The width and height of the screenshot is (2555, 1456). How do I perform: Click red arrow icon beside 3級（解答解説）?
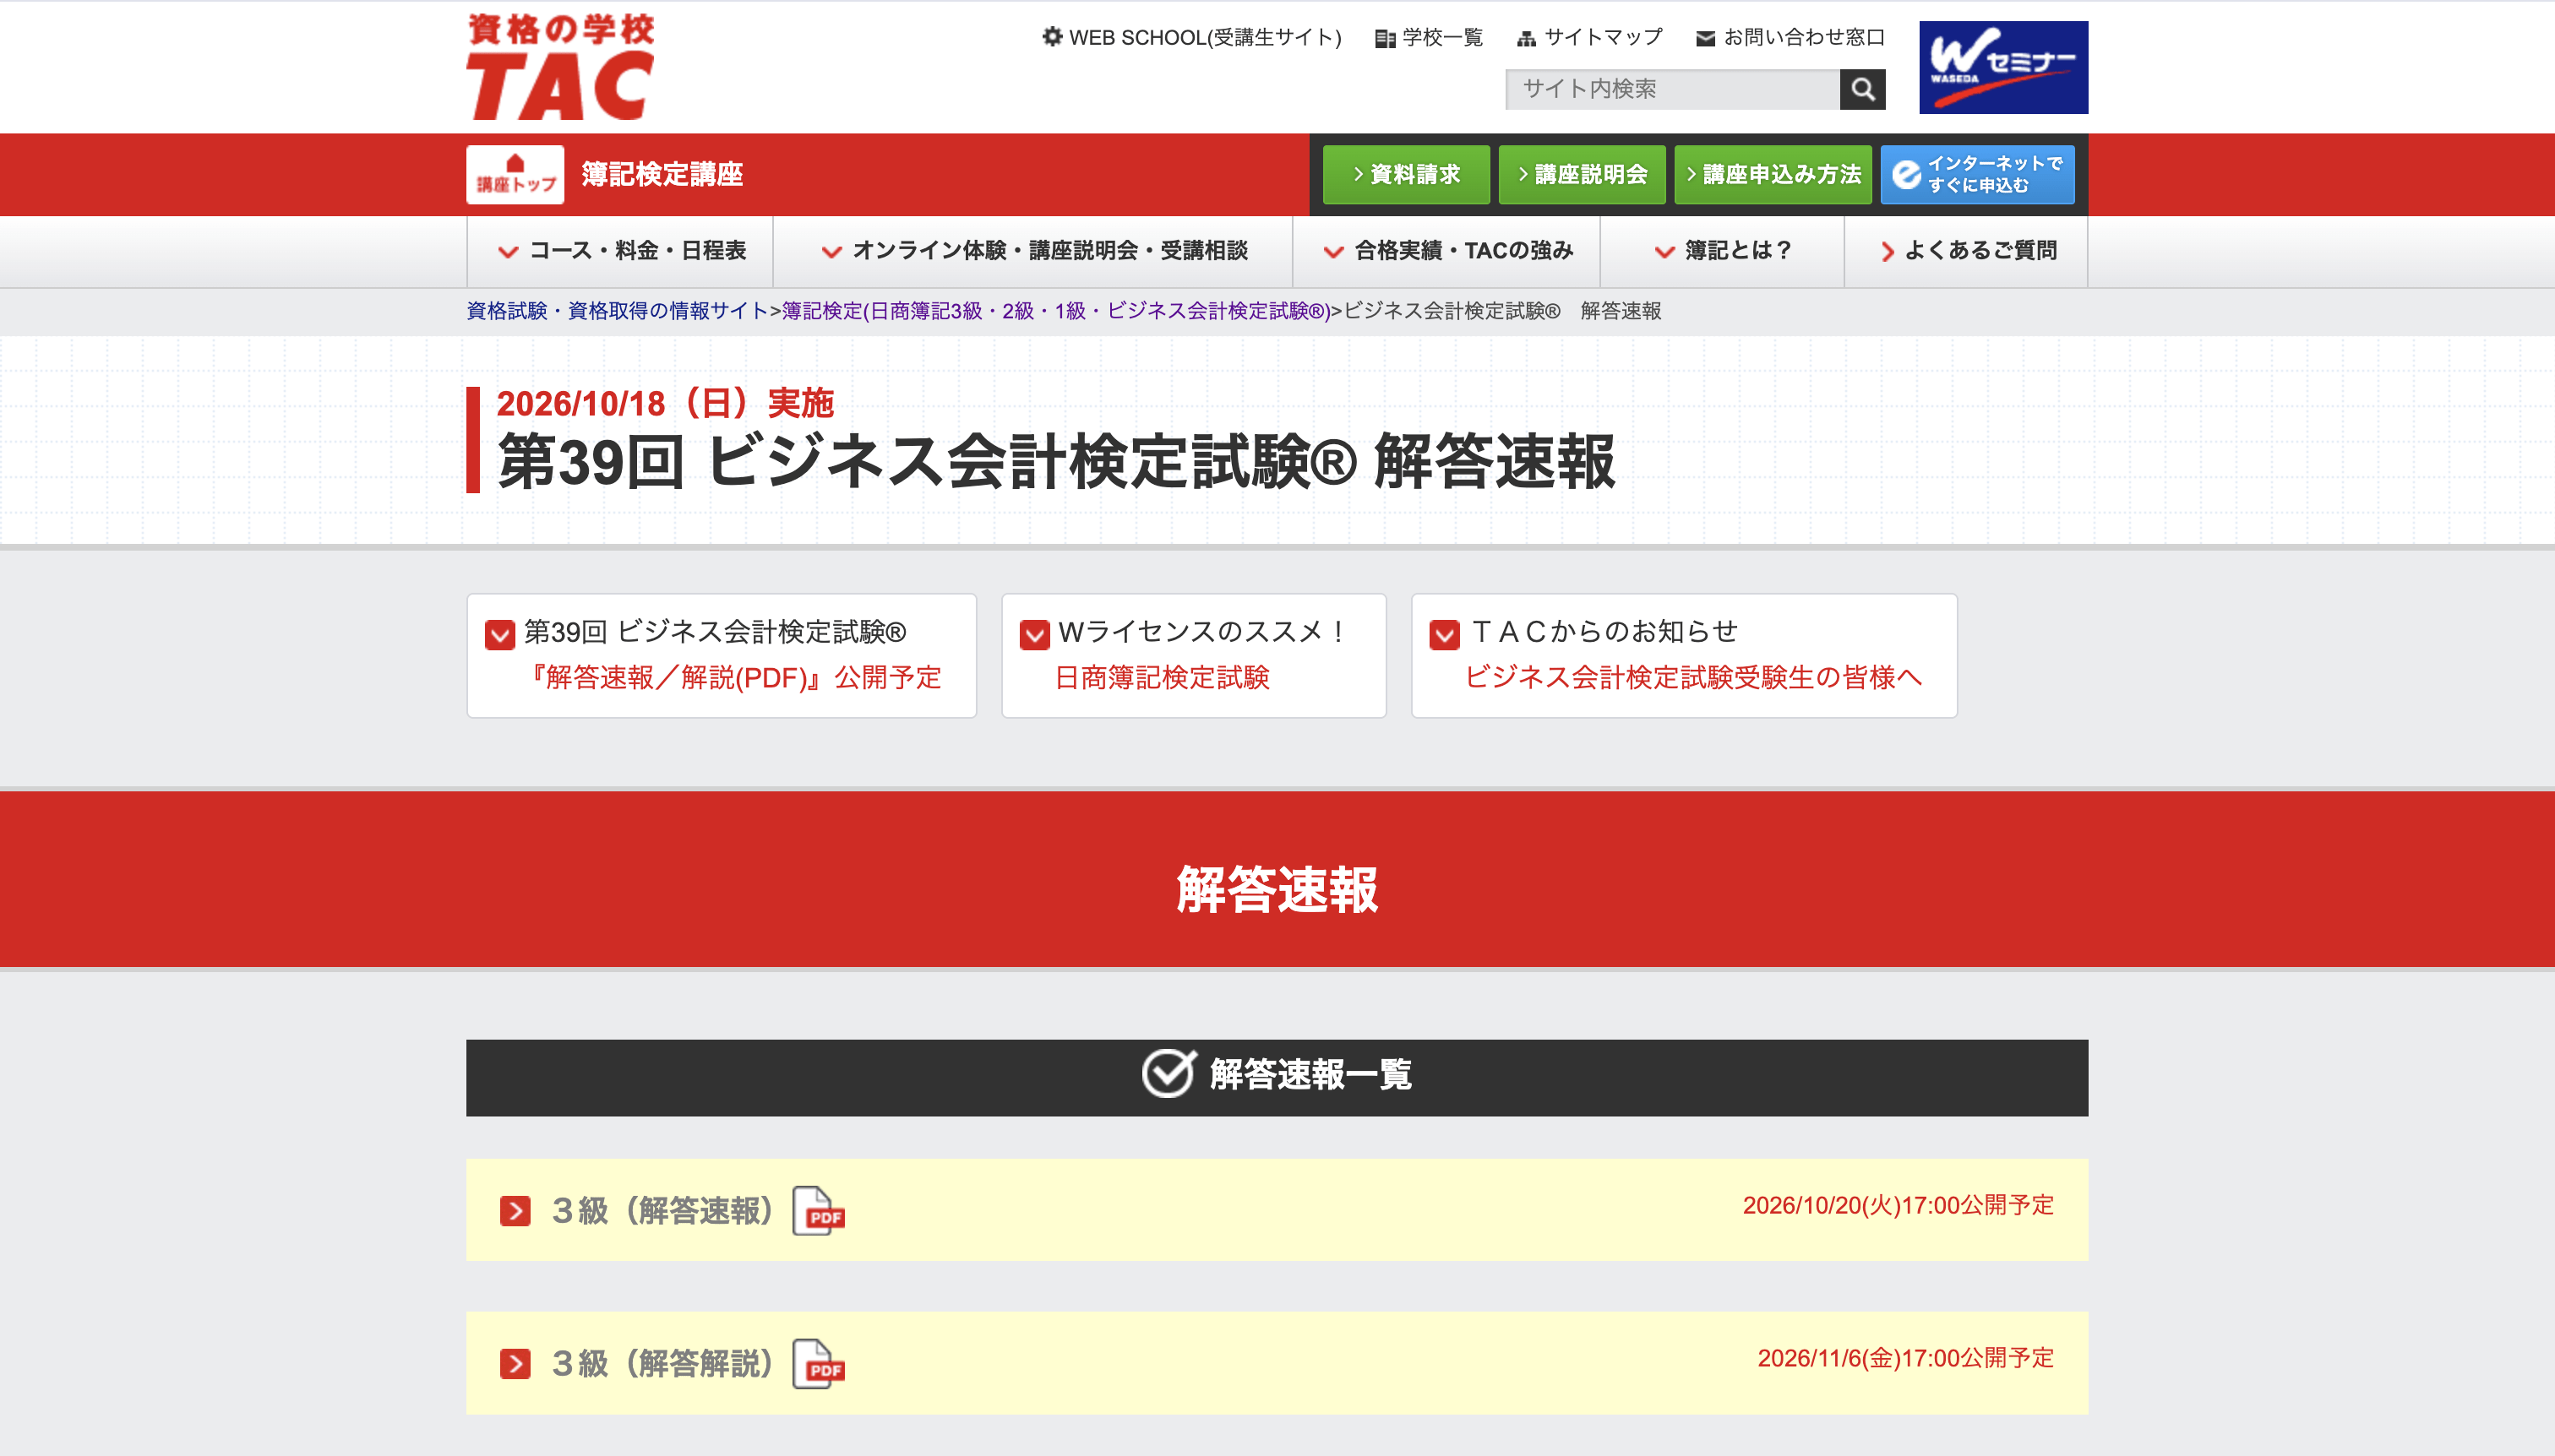[x=515, y=1364]
